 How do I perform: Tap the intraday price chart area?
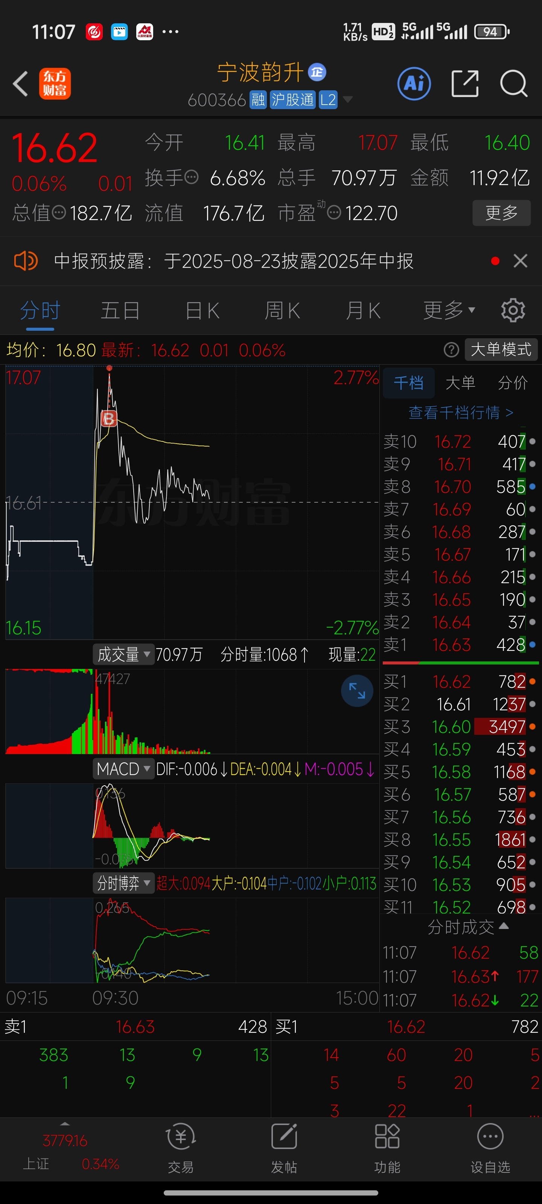point(192,502)
